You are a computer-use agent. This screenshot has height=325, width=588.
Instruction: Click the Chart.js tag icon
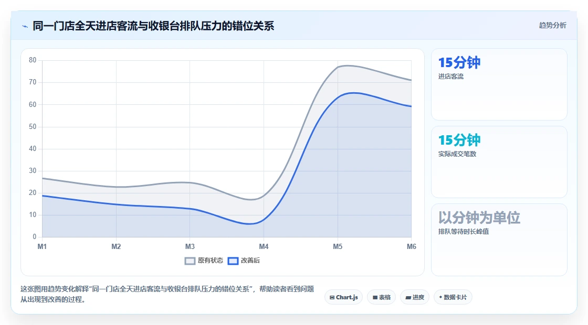(x=332, y=297)
